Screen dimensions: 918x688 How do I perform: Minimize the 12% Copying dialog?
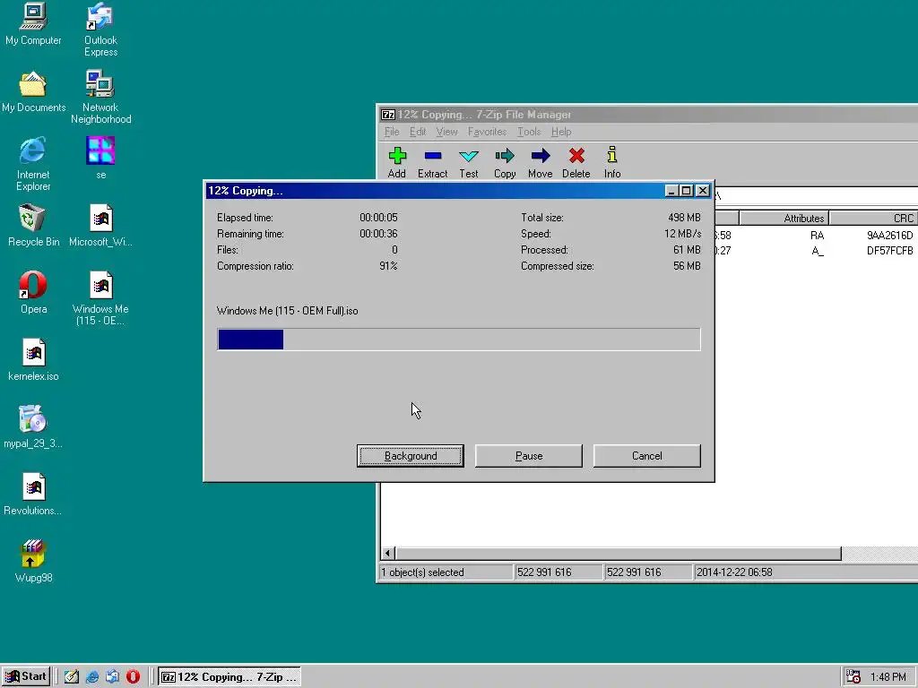[672, 191]
